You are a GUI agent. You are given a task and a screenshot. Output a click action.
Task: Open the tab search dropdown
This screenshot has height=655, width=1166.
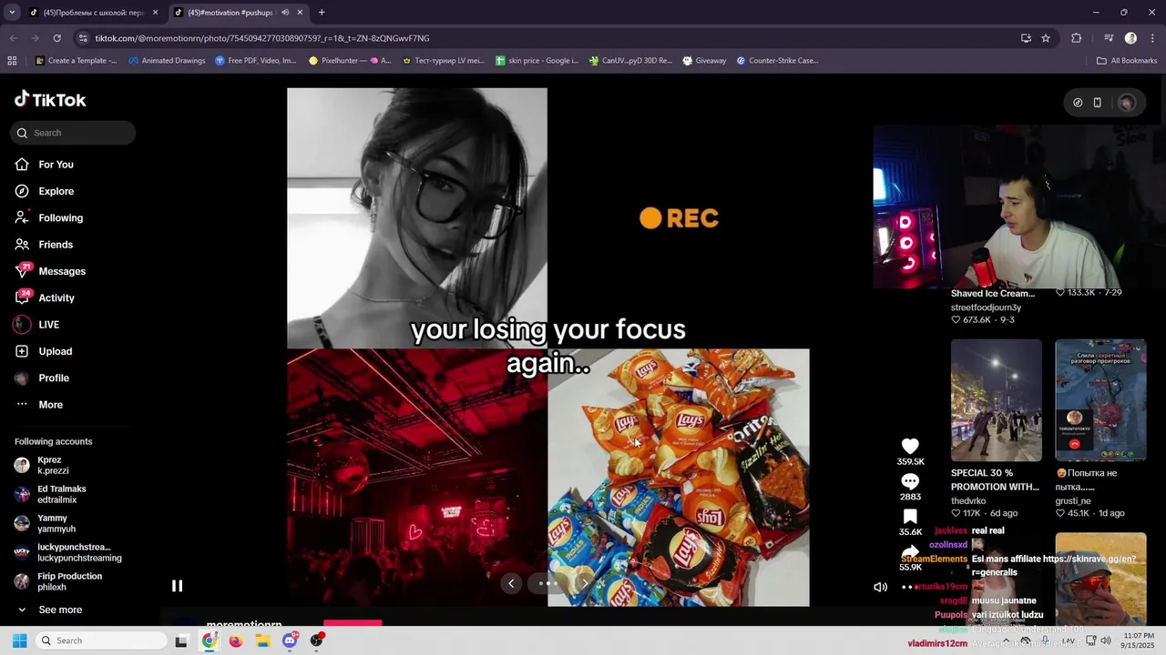[12, 13]
